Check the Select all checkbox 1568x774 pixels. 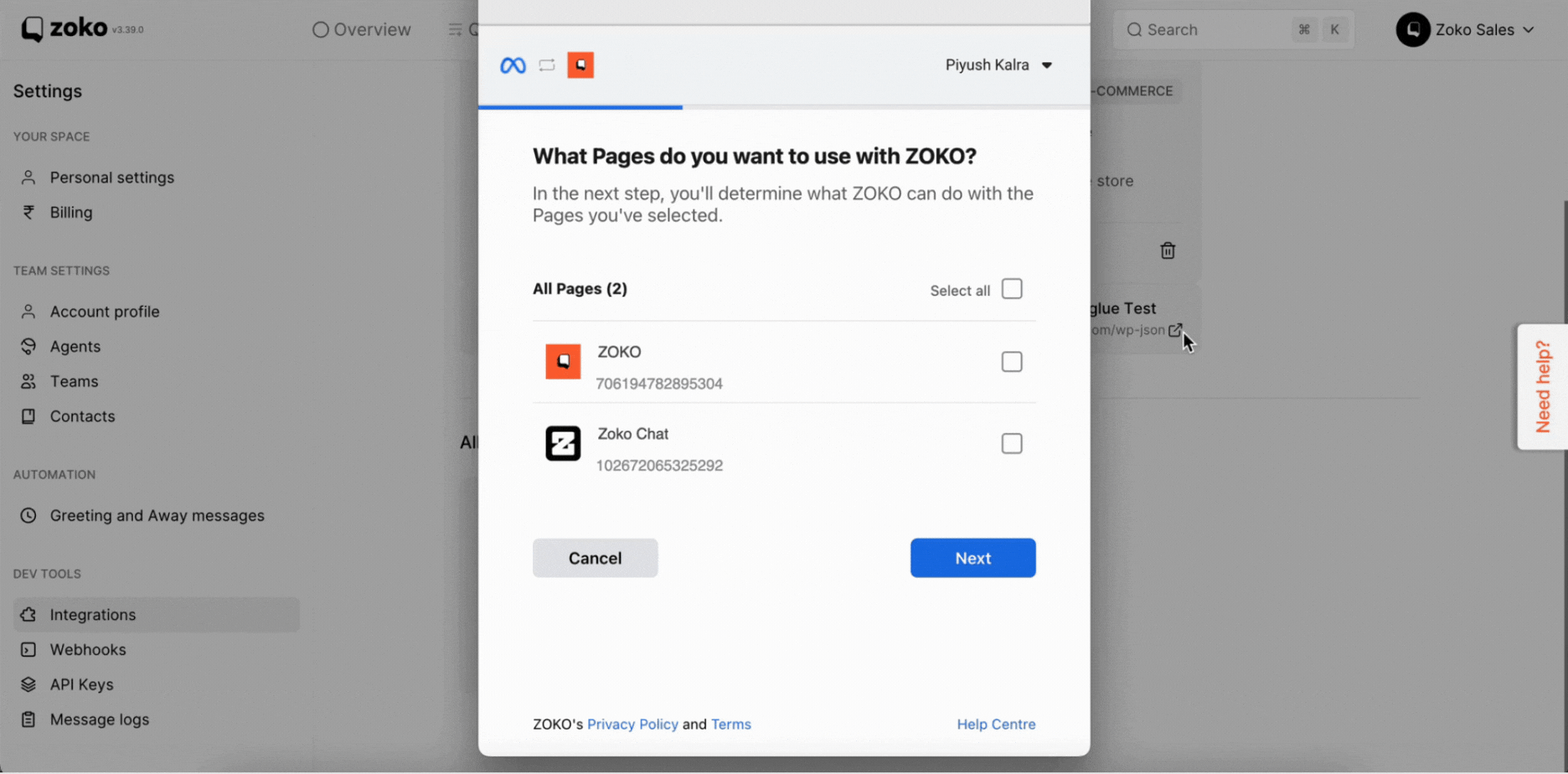tap(1012, 289)
